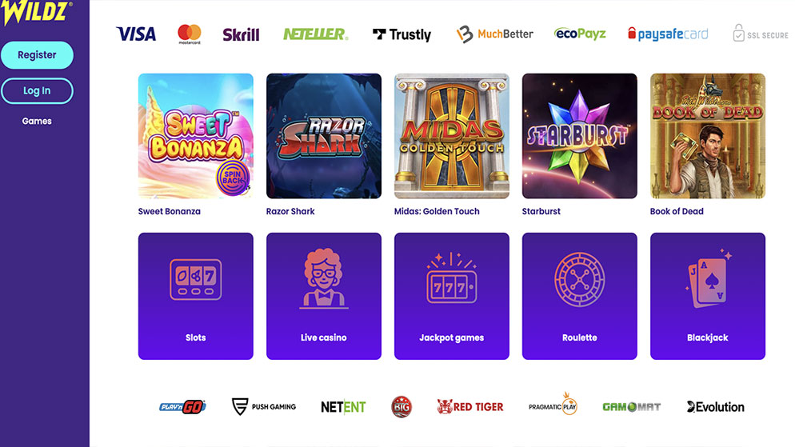Select the NetEnt provider logo
Screen dimensions: 795x447
343,406
